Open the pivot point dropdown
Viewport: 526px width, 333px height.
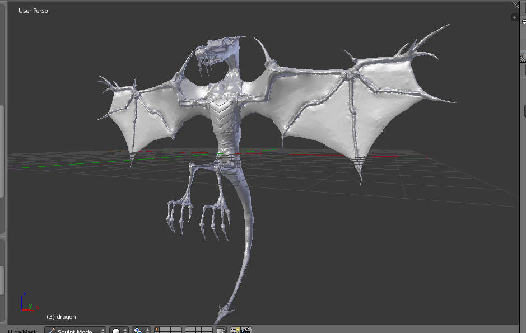[141, 331]
